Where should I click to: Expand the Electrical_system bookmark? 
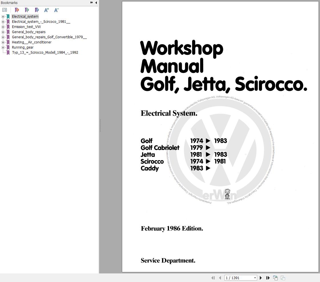click(3, 17)
